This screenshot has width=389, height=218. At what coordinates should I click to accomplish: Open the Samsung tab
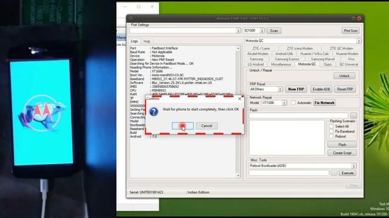[x=256, y=59]
